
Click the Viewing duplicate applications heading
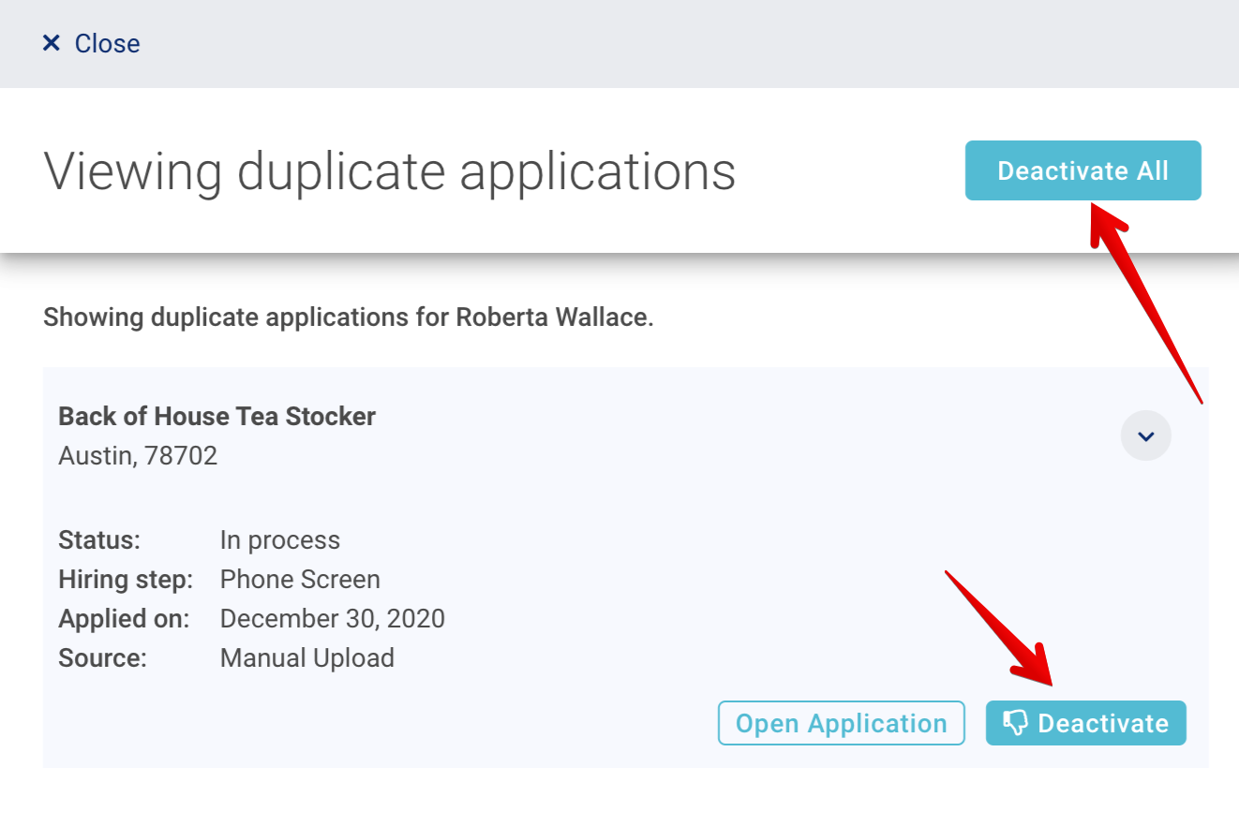coord(390,170)
